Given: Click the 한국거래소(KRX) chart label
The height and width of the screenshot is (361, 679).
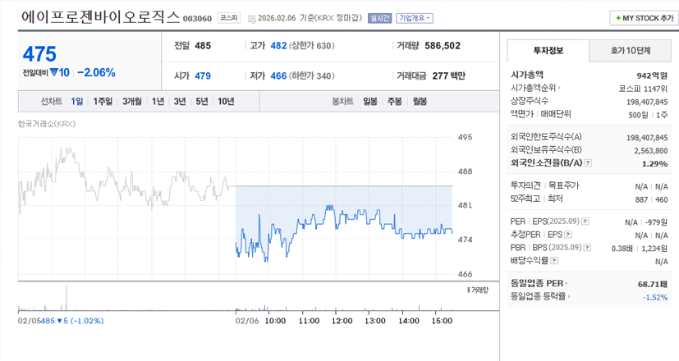Looking at the screenshot, I should click(x=47, y=124).
